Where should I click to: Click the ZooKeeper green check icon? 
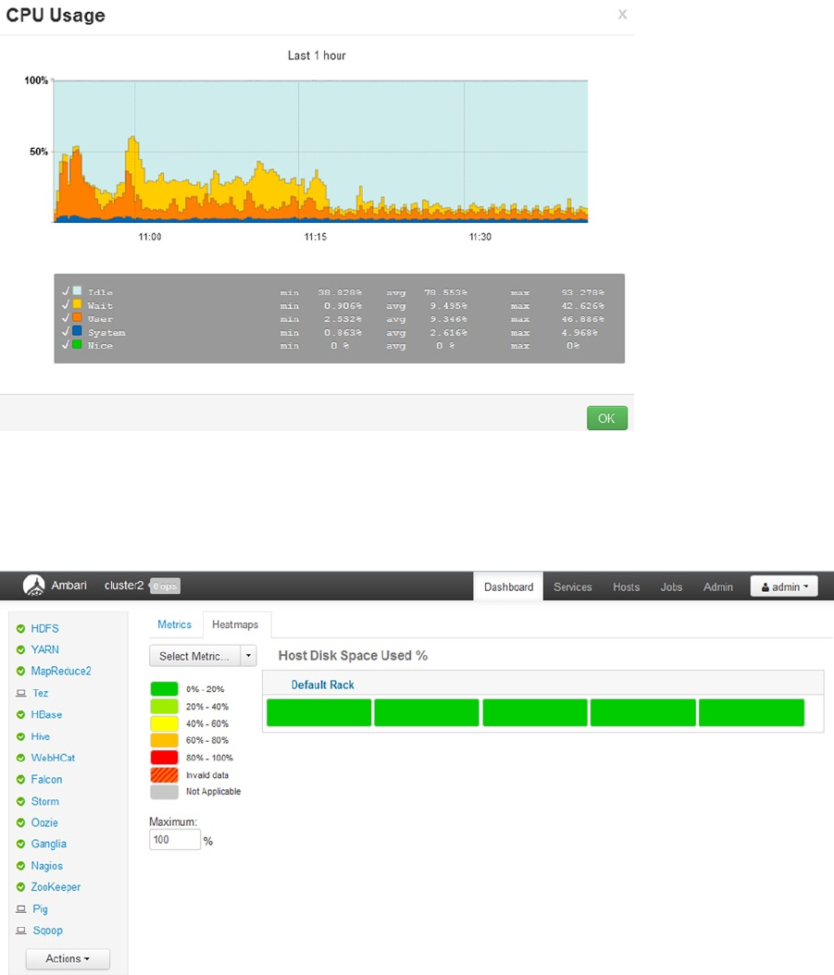(x=20, y=887)
